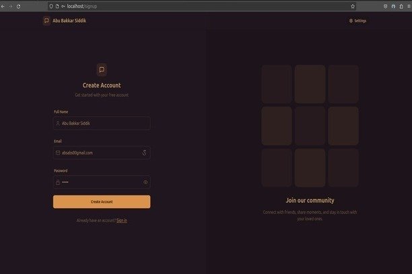Click the 'Join our community' heading
412x274 pixels.
pos(310,200)
